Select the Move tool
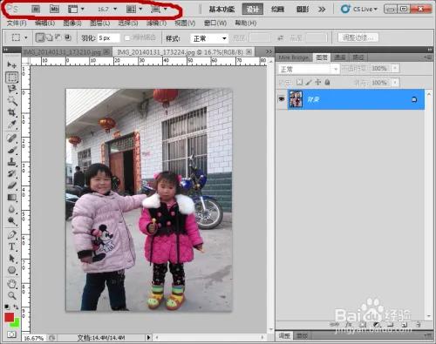 (11, 64)
